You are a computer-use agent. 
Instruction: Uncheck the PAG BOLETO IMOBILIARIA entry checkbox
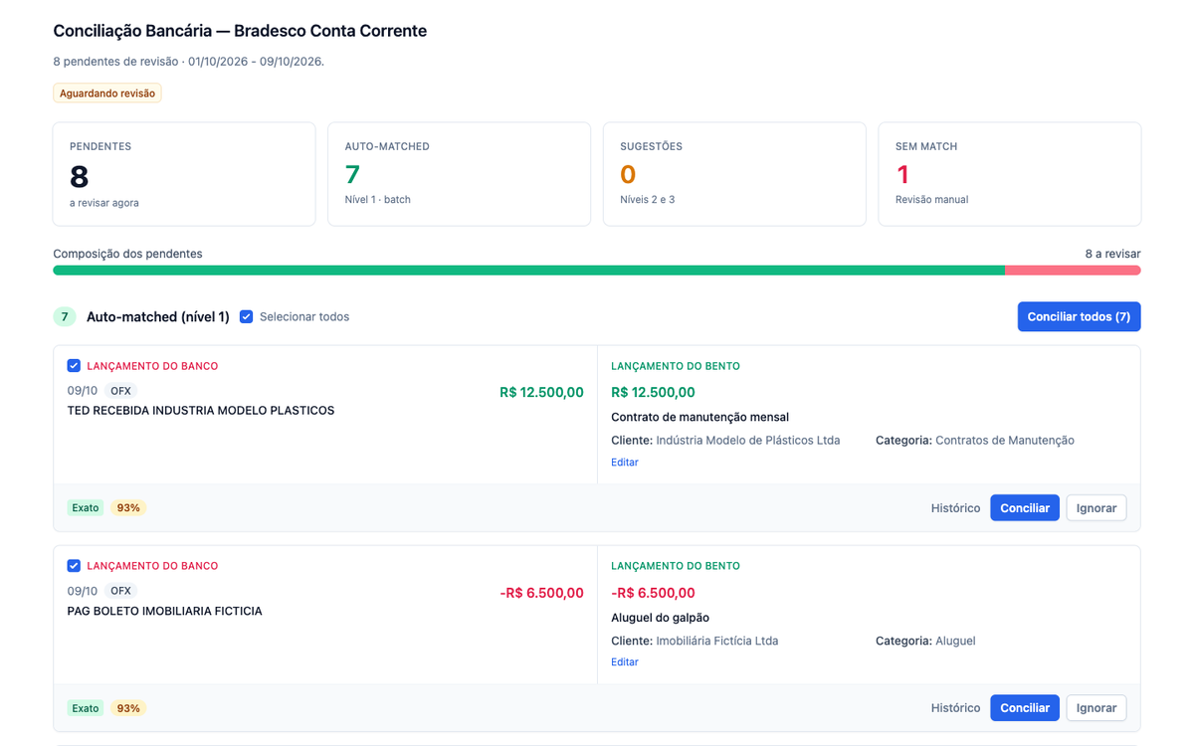pos(74,566)
